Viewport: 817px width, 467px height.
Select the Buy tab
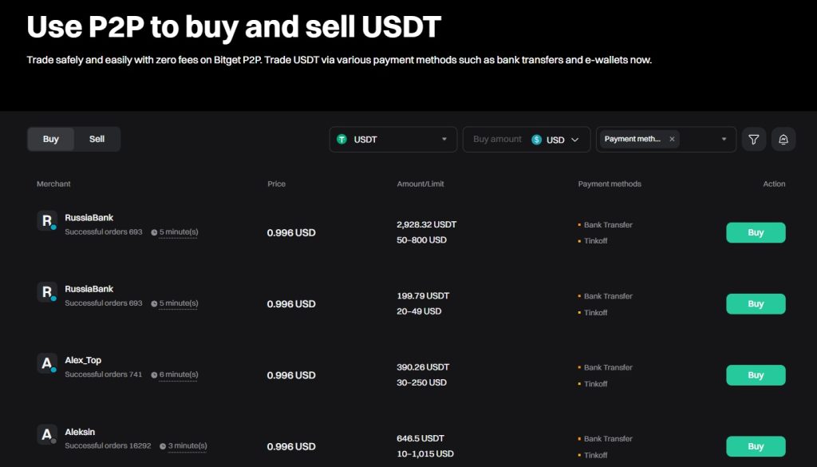(50, 139)
